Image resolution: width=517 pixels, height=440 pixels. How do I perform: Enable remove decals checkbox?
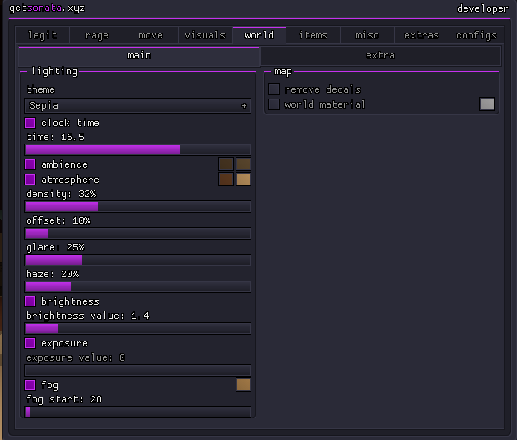(274, 89)
